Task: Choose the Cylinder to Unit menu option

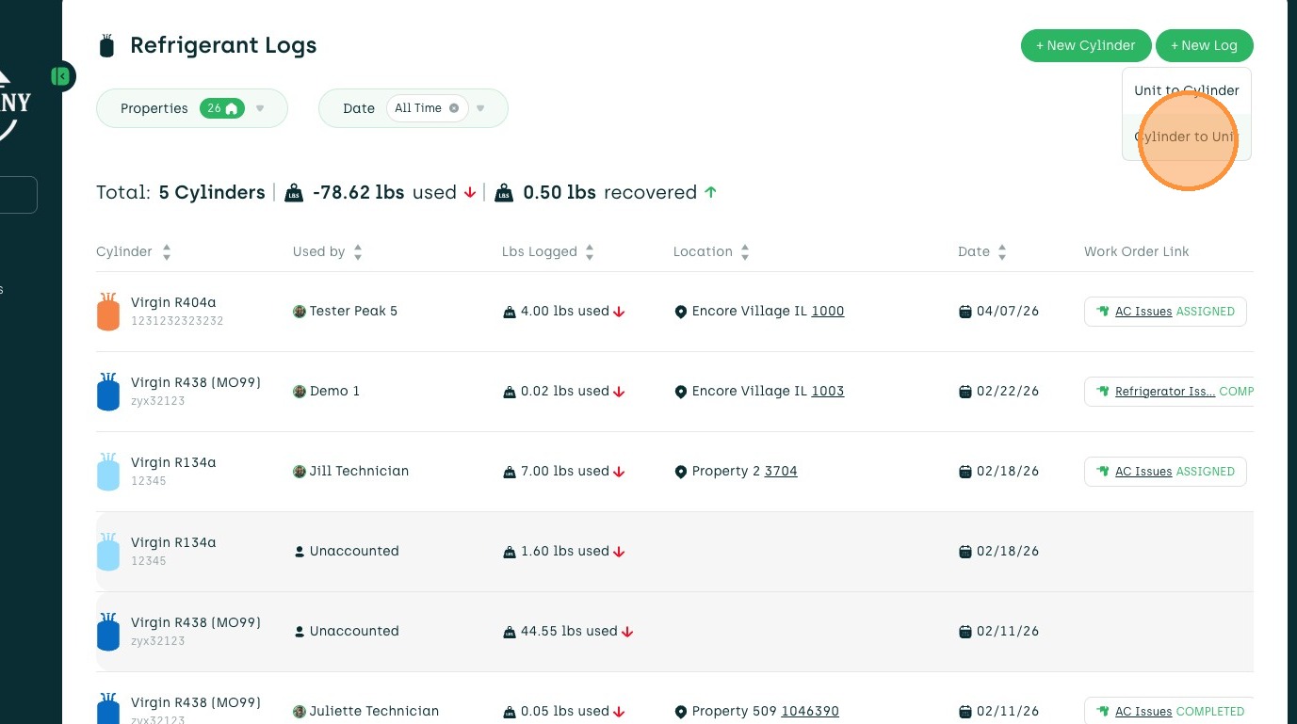Action: 1186,137
